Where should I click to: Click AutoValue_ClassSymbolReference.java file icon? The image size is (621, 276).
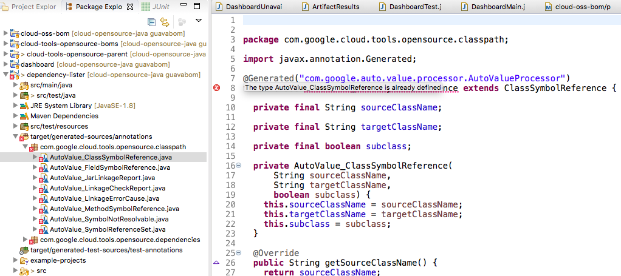44,157
